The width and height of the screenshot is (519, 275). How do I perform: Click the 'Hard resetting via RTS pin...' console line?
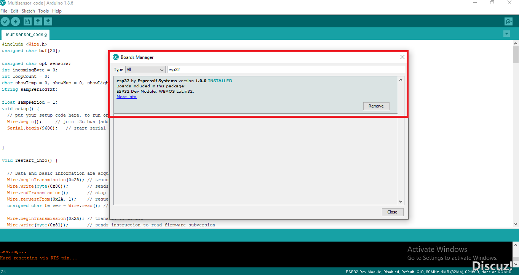pyautogui.click(x=38, y=258)
